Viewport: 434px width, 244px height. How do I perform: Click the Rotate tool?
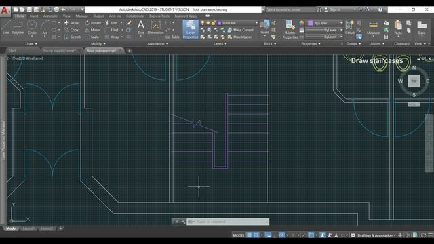tap(93, 23)
